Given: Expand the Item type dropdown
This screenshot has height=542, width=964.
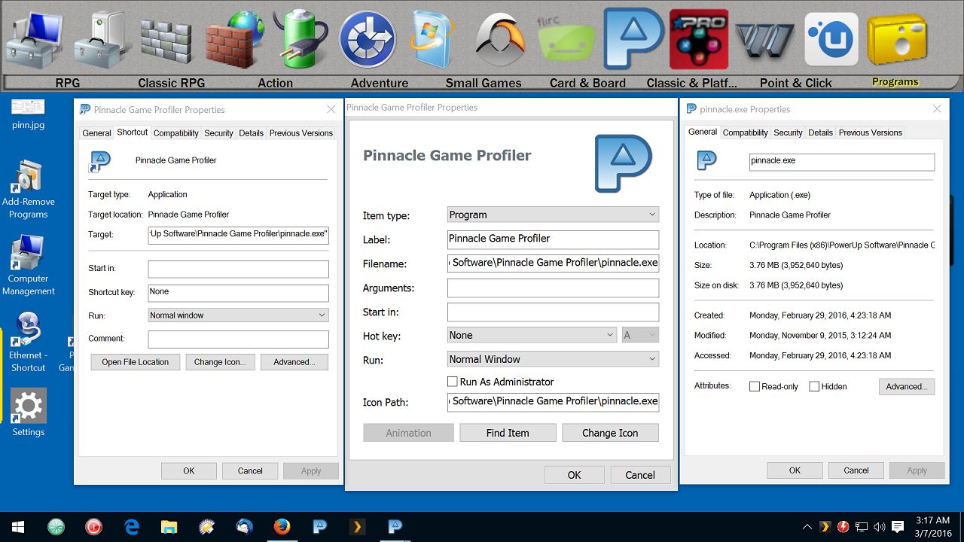Looking at the screenshot, I should 553,215.
